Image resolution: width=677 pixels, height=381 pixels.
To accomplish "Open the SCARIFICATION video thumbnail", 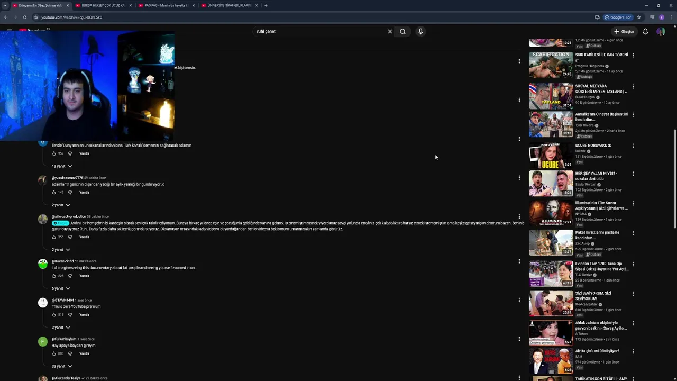I will 551,65.
